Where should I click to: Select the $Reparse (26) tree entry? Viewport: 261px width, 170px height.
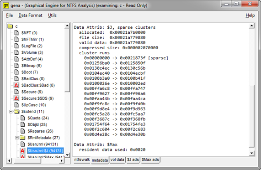(x=40, y=131)
